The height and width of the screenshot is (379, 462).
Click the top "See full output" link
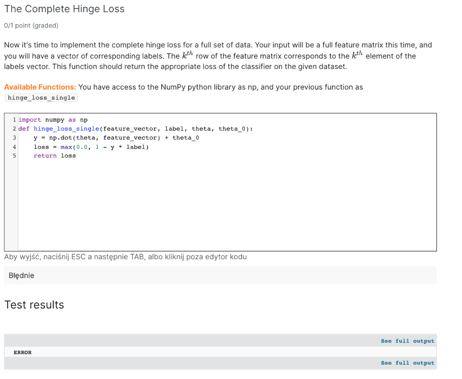coord(407,341)
